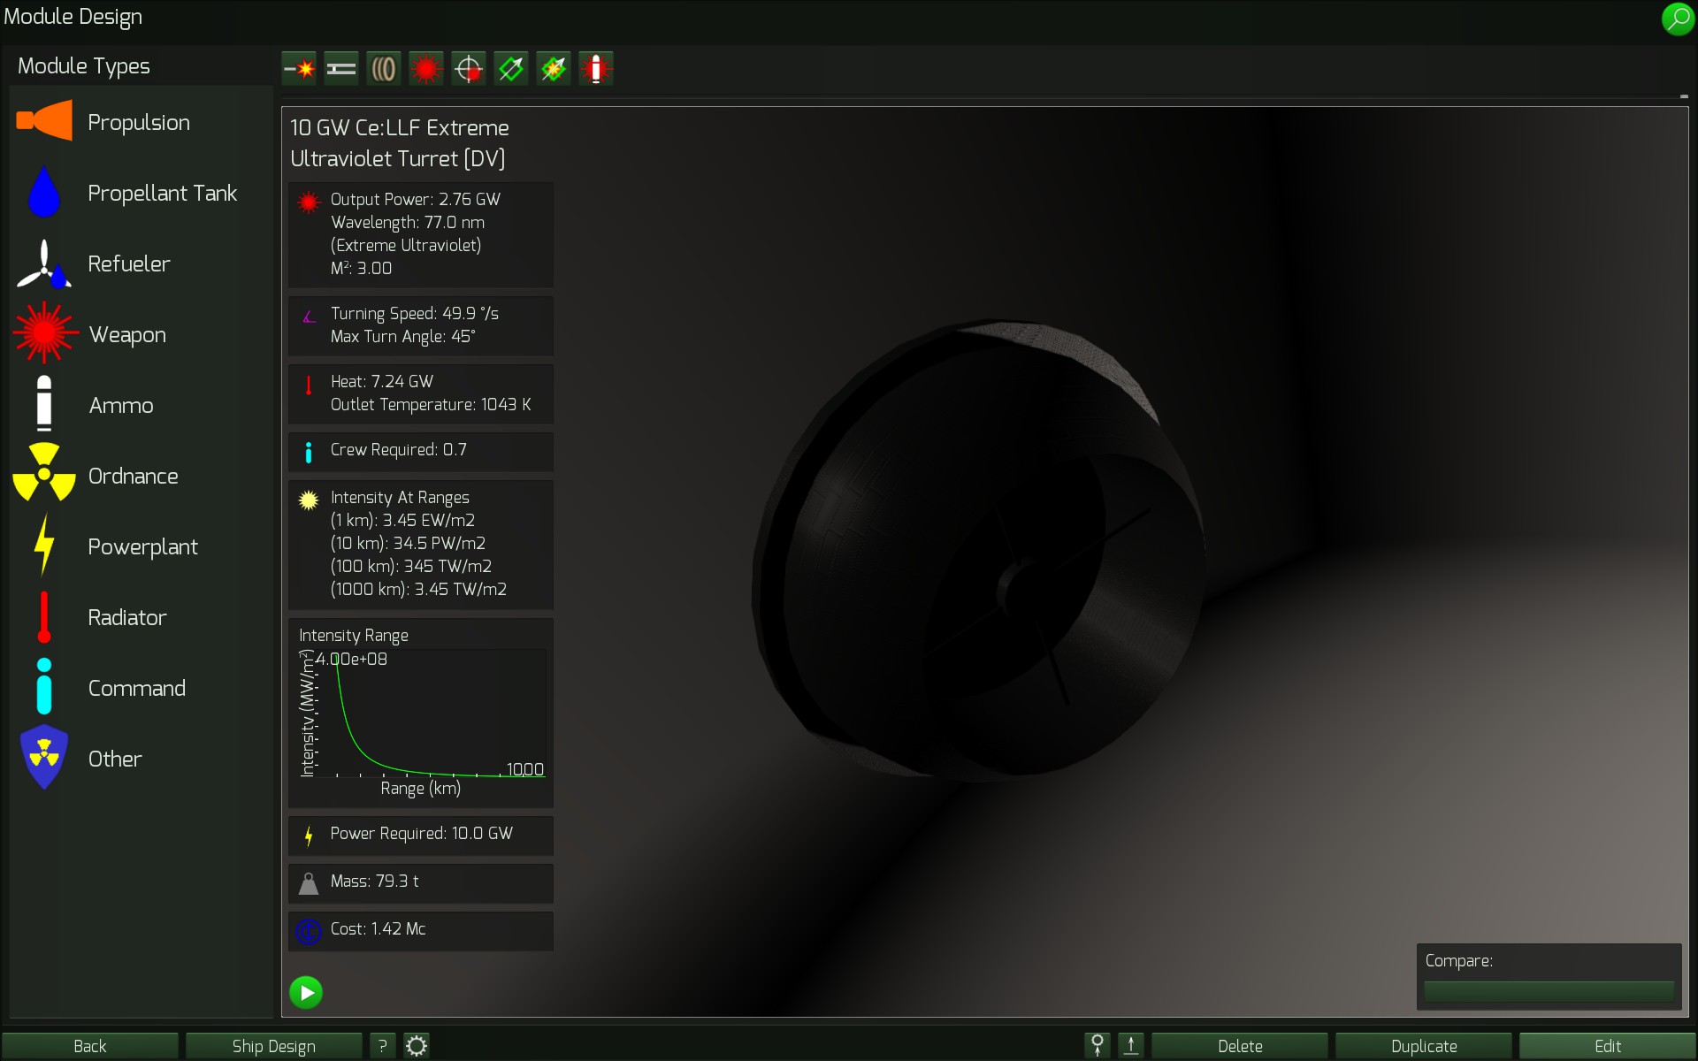The width and height of the screenshot is (1698, 1061).
Task: Select the Radiator module type
Action: (126, 617)
